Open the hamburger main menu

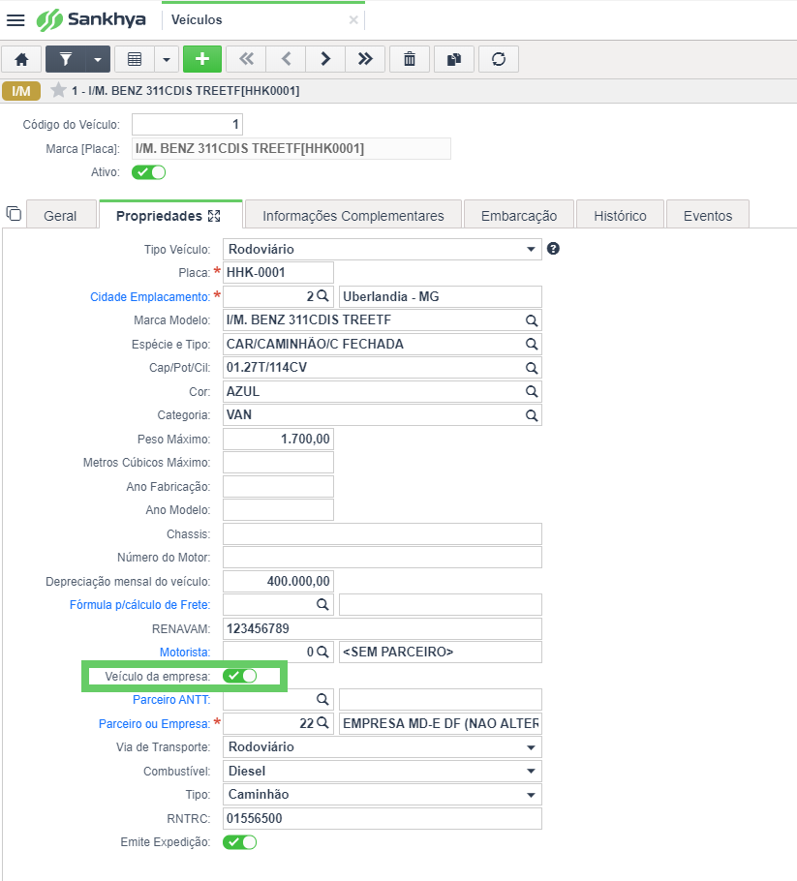click(x=15, y=20)
